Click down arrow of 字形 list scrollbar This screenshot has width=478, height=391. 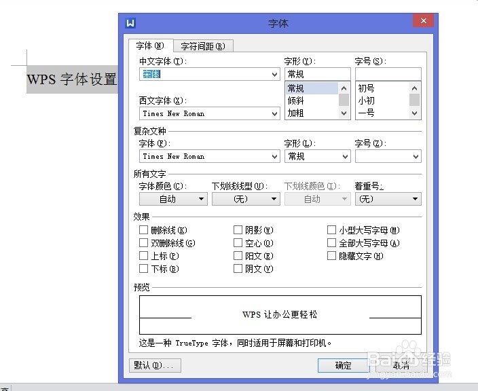pos(344,113)
